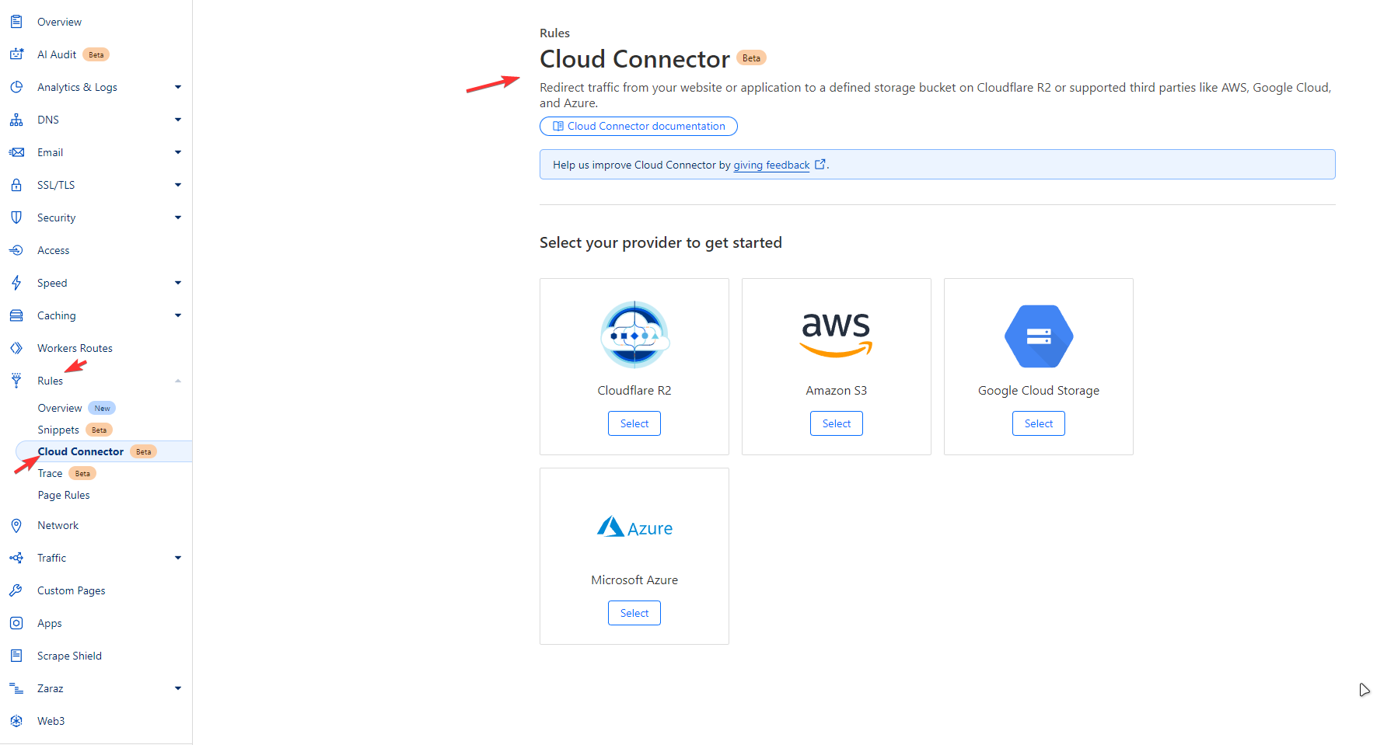Click the Microsoft Azure card label
The height and width of the screenshot is (745, 1377).
coord(634,580)
